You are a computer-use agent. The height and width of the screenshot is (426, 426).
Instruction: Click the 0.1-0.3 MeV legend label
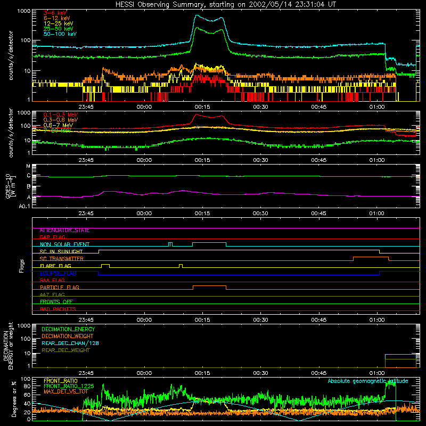click(x=61, y=114)
